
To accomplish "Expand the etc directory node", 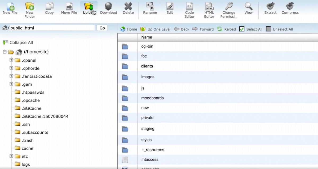I will pos(11,156).
